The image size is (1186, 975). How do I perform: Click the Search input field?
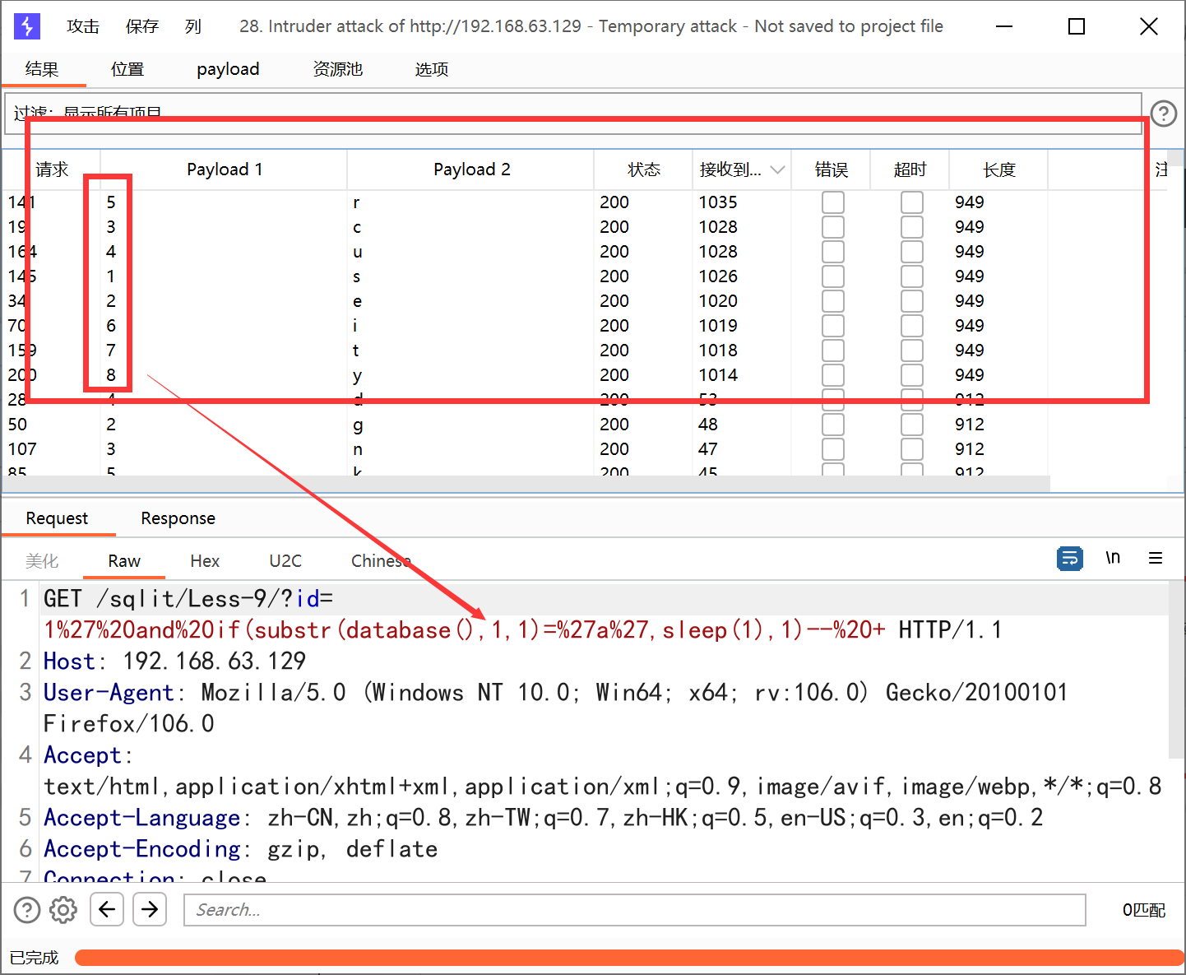click(634, 910)
